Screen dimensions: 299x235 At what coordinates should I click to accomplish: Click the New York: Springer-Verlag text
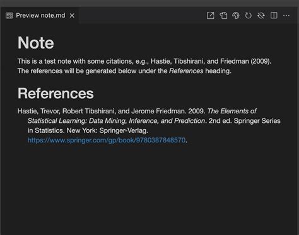click(107, 130)
